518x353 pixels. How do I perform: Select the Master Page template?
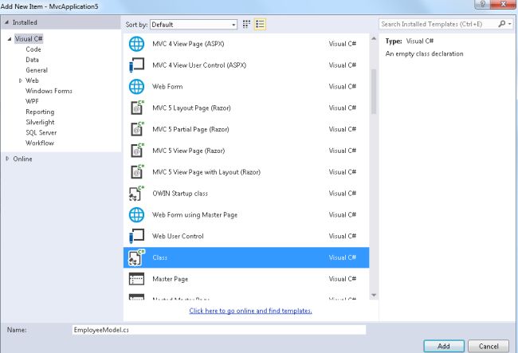[246, 279]
